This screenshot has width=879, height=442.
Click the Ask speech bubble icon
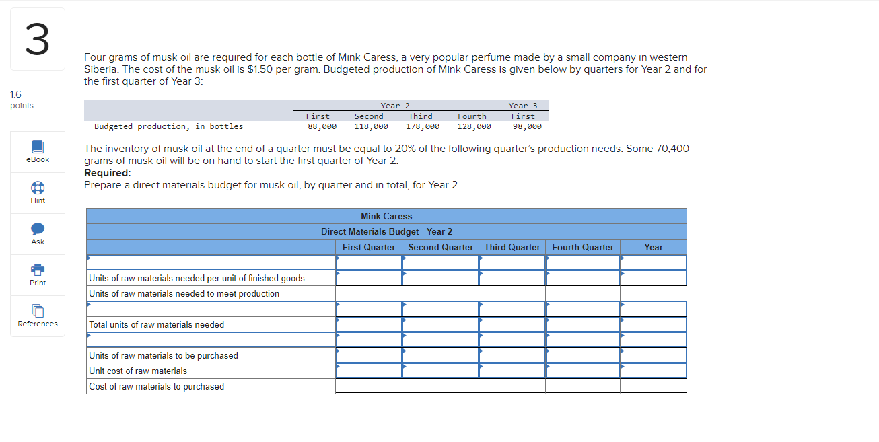tap(38, 228)
